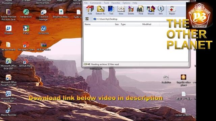216x121 pixels.
Task: Click the Reading archive status text
Action: pyautogui.click(x=105, y=64)
